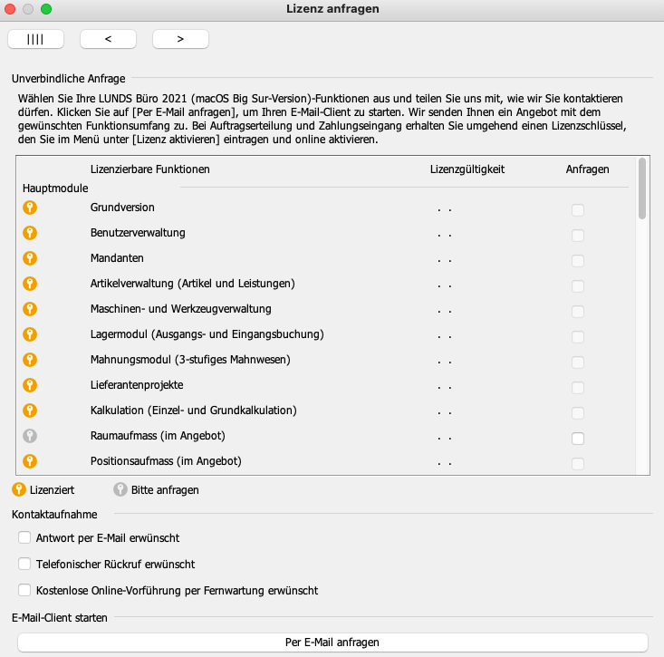Tick Telefonischer Rückruf erwünscht checkbox
The height and width of the screenshot is (657, 664).
tap(24, 564)
